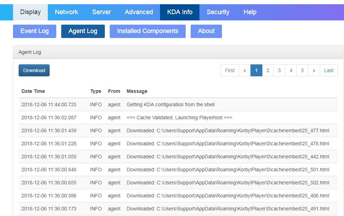This screenshot has width=344, height=216.
Task: Go to previous page using the « arrow
Action: click(244, 70)
